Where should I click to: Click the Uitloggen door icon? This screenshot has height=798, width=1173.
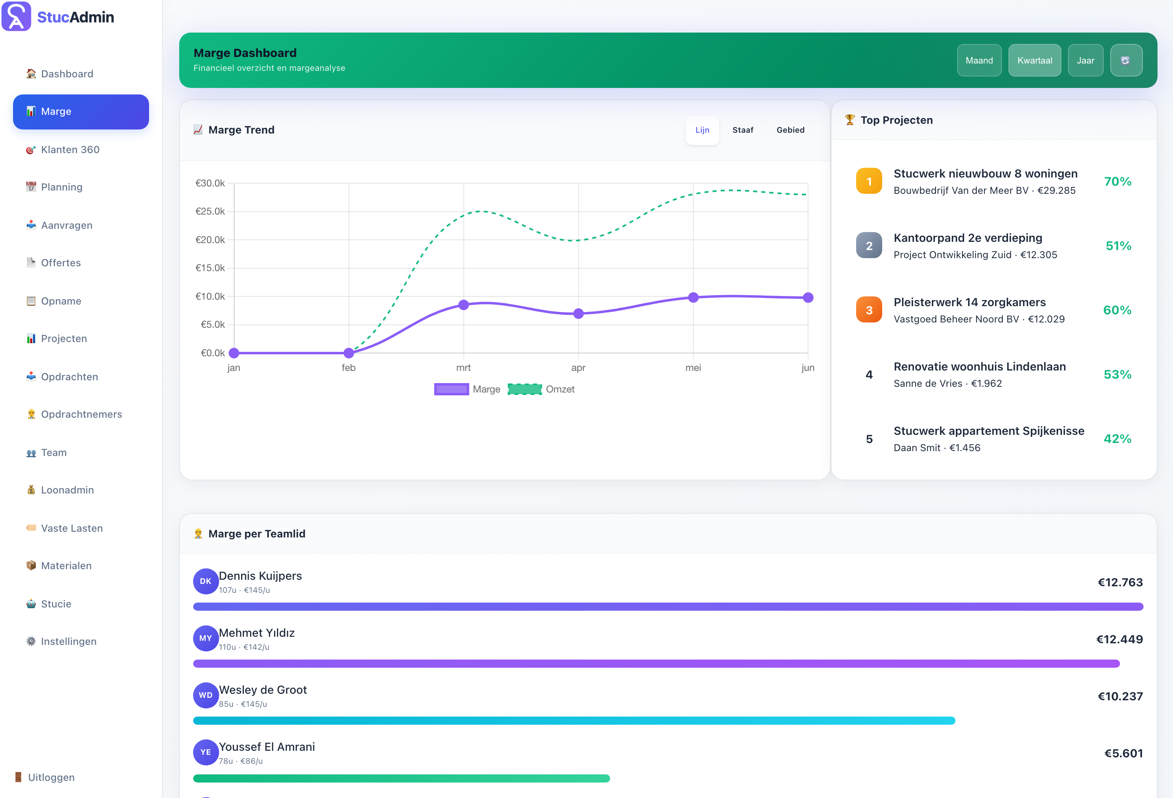(x=18, y=777)
